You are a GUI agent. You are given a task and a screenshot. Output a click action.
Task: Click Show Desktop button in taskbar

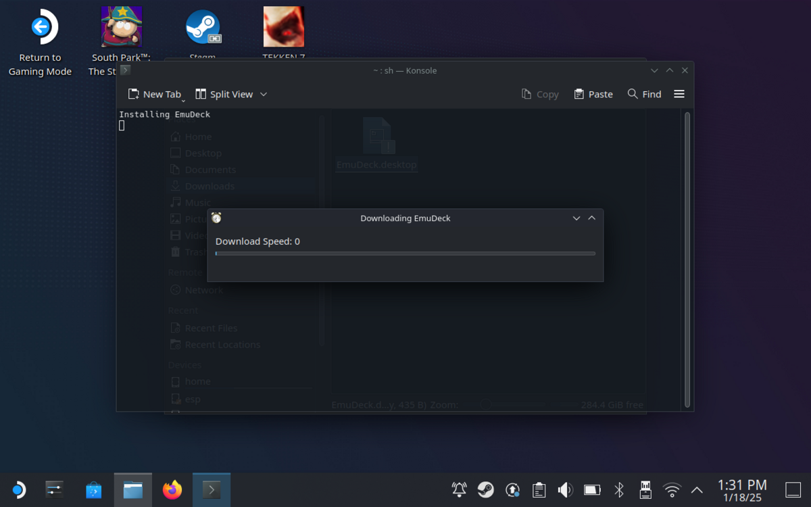click(793, 489)
